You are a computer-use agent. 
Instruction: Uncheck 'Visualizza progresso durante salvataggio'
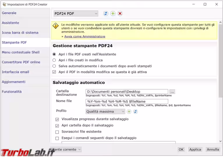tap(57, 119)
